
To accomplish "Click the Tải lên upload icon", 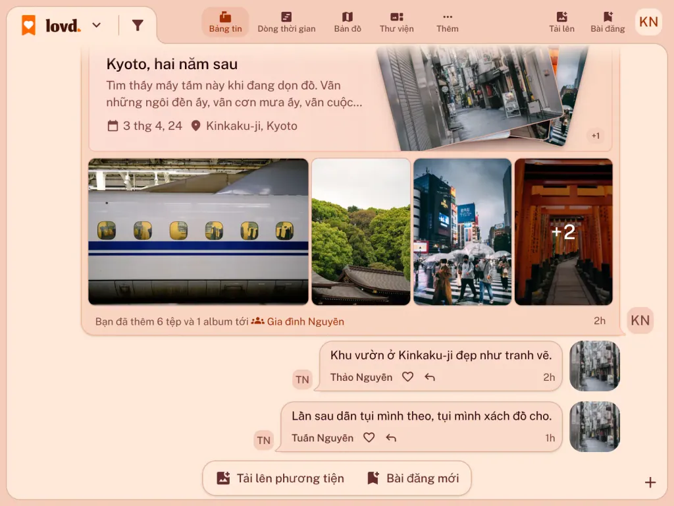I will (562, 17).
